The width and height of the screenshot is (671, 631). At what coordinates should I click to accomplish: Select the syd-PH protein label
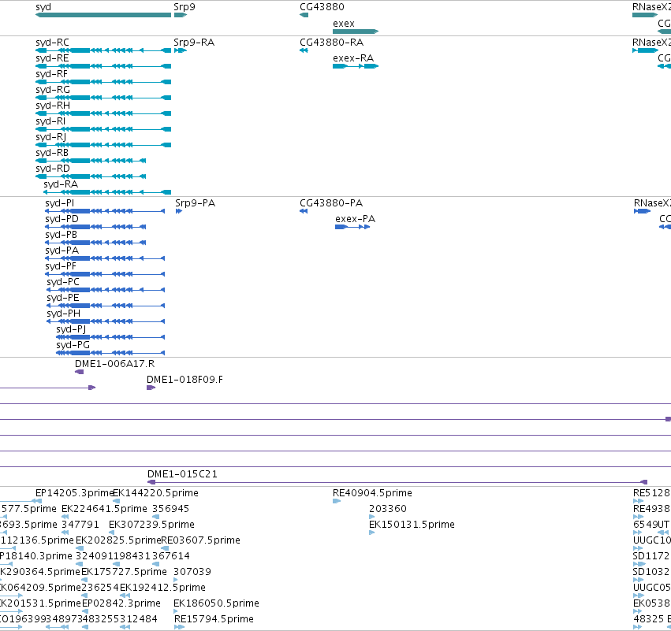point(63,314)
